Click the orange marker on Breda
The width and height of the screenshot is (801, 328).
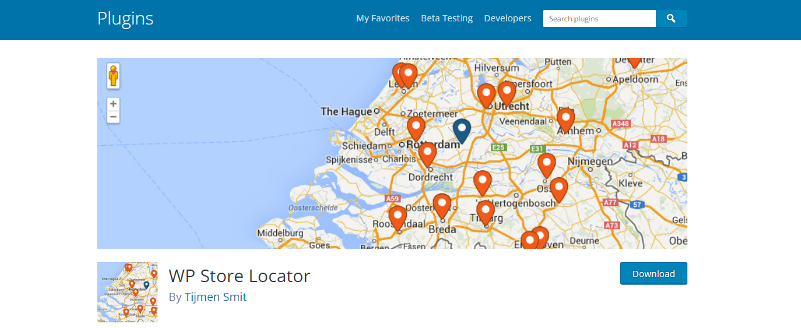(443, 206)
